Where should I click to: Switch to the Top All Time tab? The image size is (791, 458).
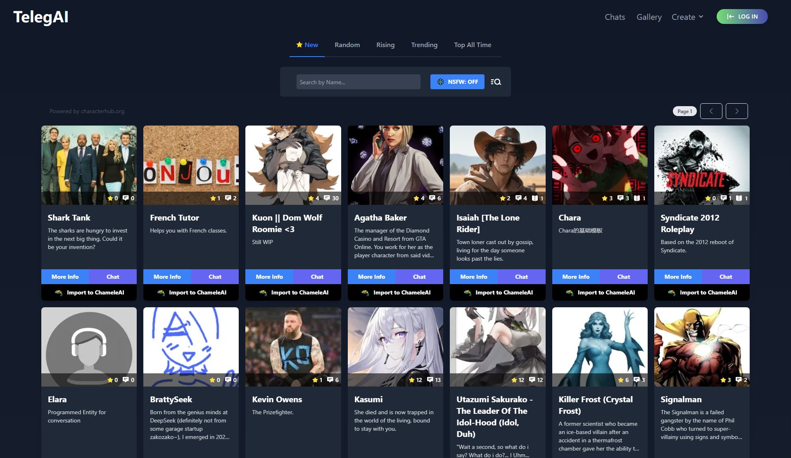click(473, 45)
